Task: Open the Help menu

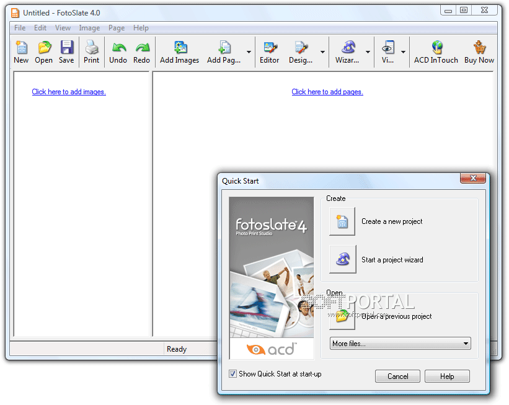Action: (x=141, y=28)
